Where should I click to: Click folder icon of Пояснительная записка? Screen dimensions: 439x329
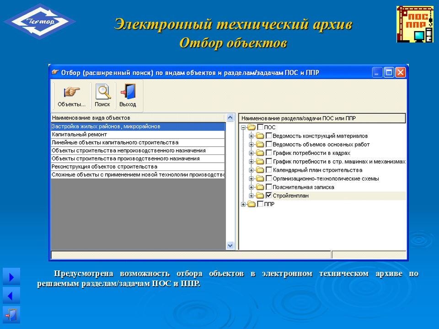(260, 187)
